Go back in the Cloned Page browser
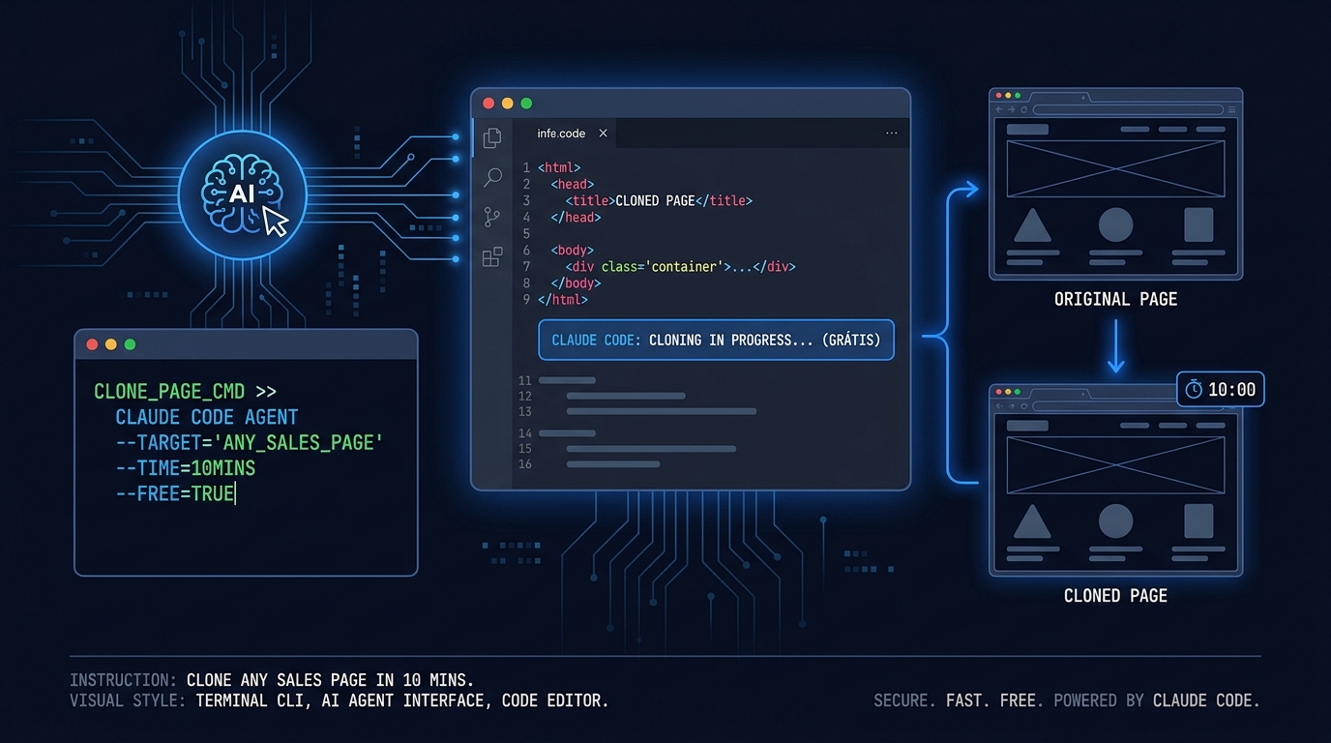 (x=999, y=406)
